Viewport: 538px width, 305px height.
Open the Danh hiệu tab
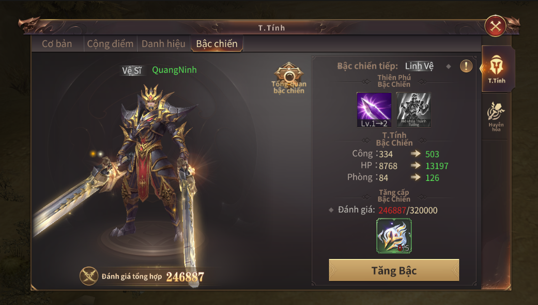(163, 44)
